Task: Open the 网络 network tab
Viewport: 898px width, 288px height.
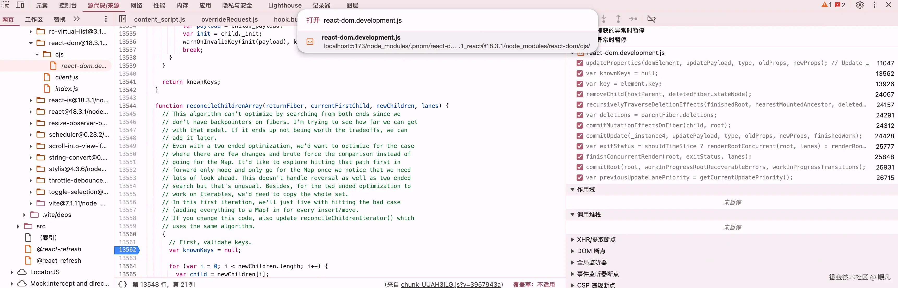Action: point(136,5)
